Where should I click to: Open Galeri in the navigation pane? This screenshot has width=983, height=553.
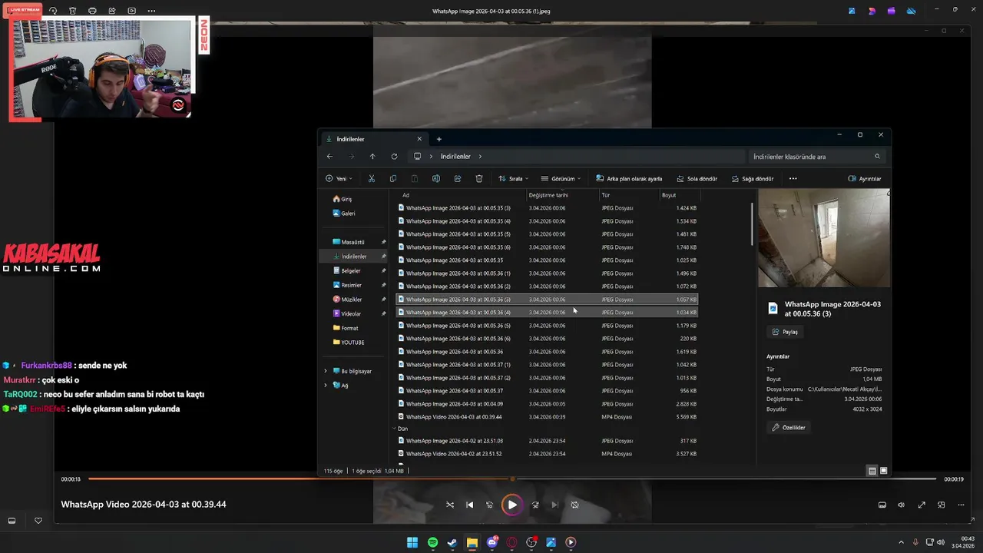[x=344, y=214]
